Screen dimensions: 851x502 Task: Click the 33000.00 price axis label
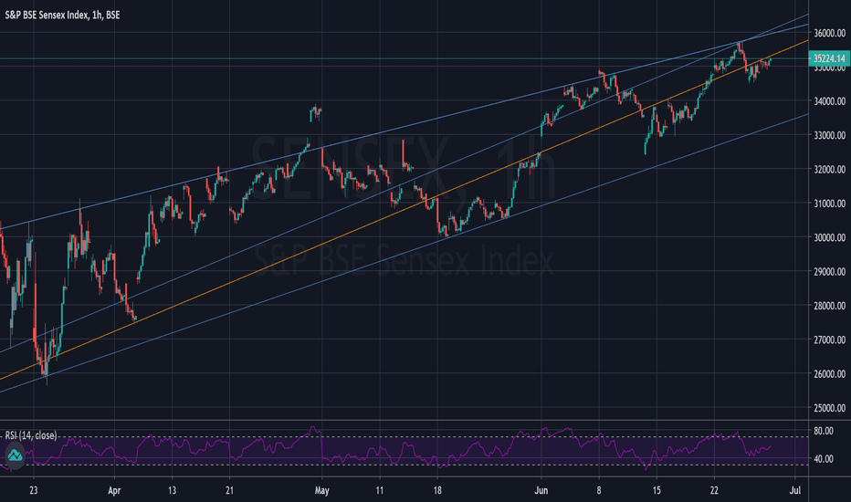[x=829, y=135]
